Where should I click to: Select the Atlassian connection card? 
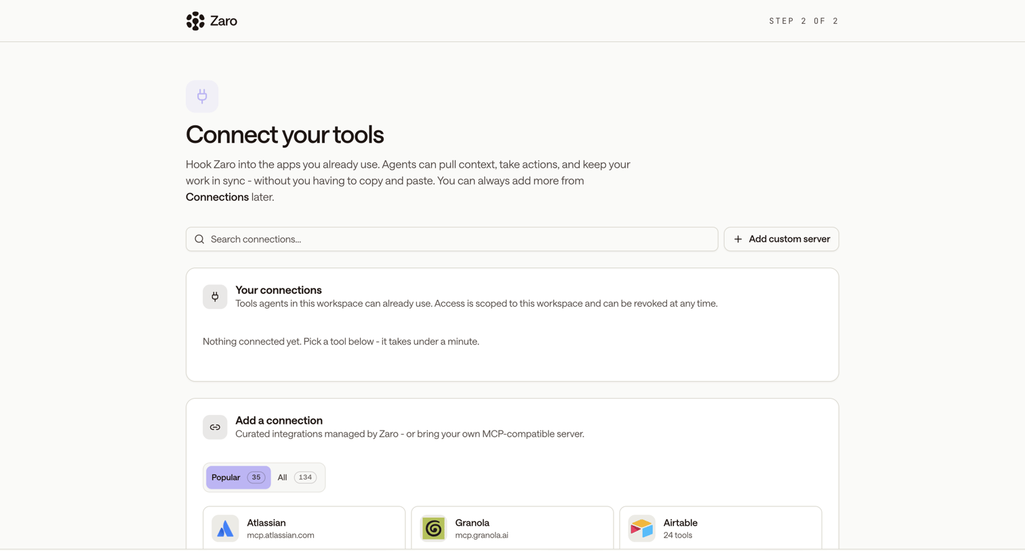(304, 528)
